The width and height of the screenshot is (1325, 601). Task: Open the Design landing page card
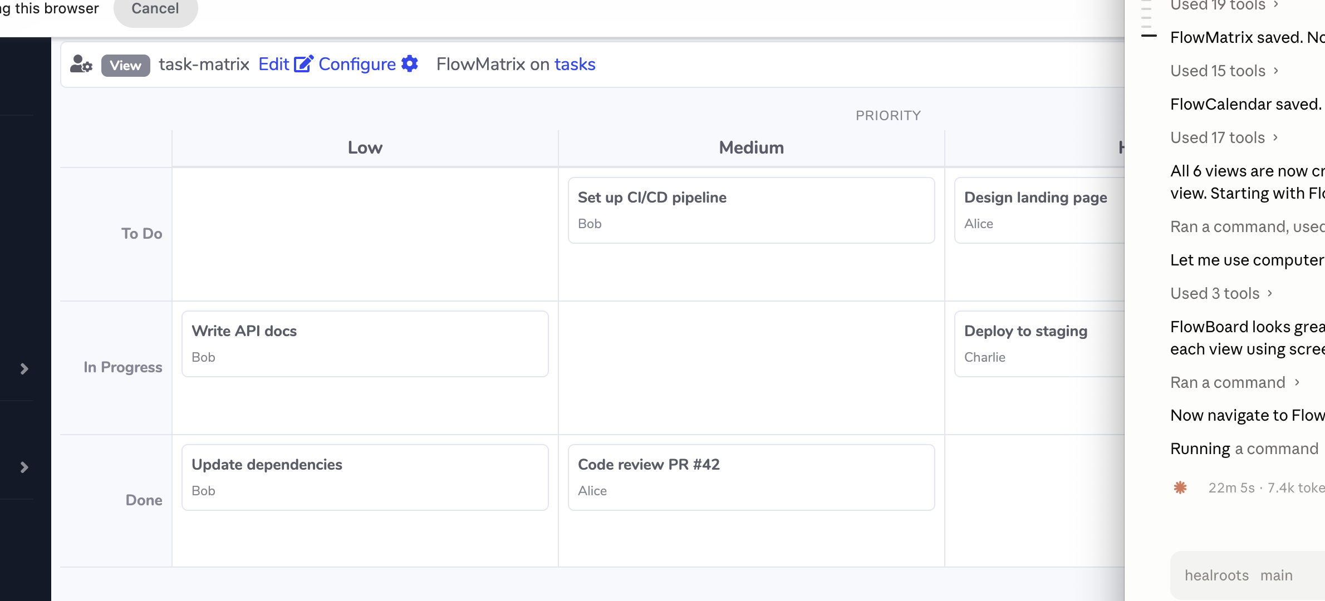click(1039, 210)
